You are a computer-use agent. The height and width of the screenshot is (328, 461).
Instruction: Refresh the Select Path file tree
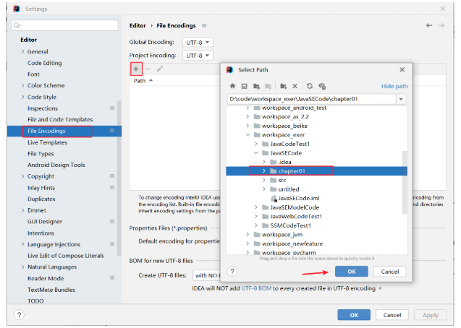[310, 86]
